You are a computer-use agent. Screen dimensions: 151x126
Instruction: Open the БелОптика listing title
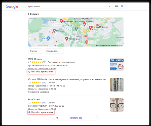[x=34, y=99]
